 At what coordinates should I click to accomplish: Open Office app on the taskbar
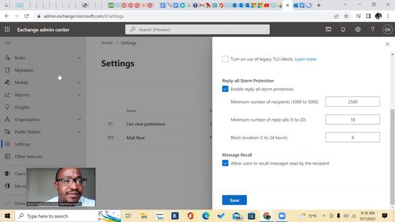click(191, 216)
